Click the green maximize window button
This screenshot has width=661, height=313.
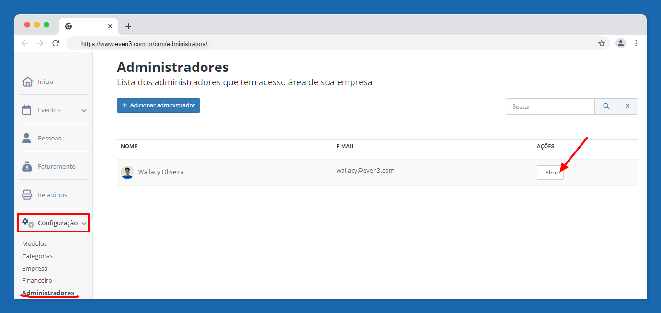click(46, 25)
